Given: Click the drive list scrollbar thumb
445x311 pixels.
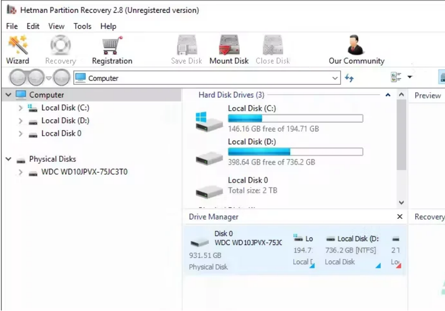Looking at the screenshot, I should click(401, 135).
